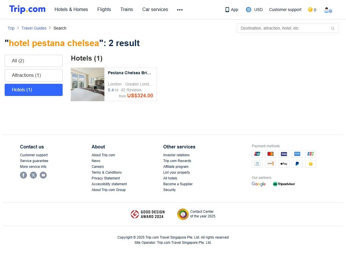Click the Good Design Award 2024 badge
346x267 pixels.
click(148, 214)
